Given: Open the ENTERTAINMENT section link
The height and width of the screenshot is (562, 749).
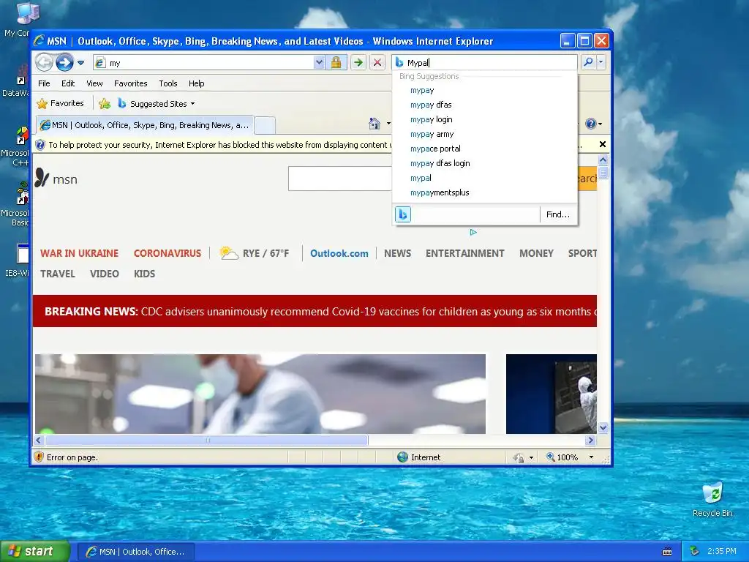Looking at the screenshot, I should pyautogui.click(x=464, y=253).
